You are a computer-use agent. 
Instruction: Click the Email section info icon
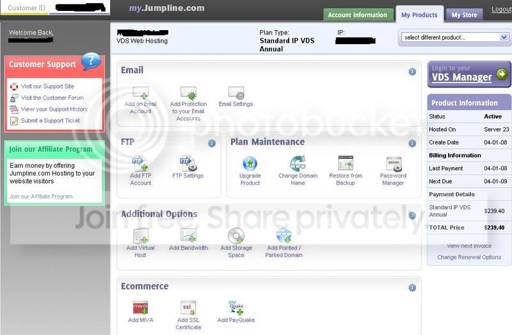[412, 72]
